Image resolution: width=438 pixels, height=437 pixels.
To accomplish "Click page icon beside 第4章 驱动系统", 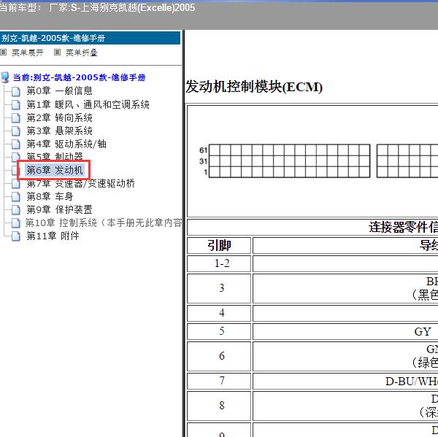I will point(16,144).
